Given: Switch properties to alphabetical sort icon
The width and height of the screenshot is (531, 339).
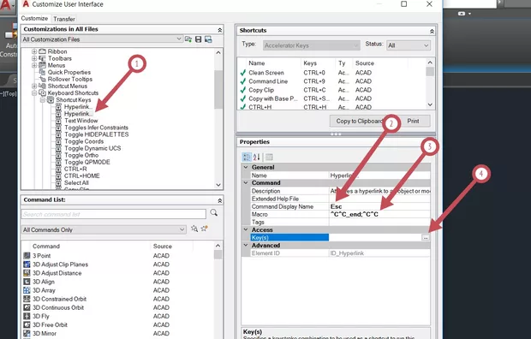Looking at the screenshot, I should click(x=257, y=157).
